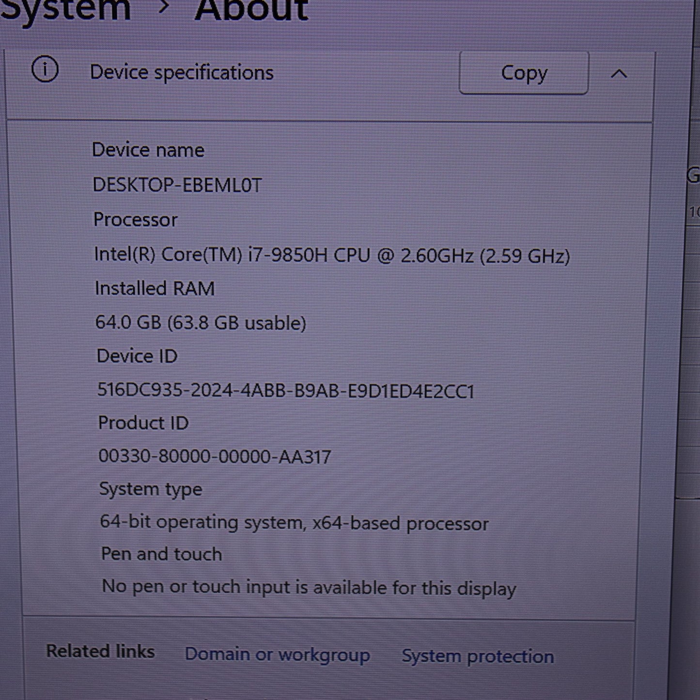Click the info icon beside Device specifications
Viewport: 700px width, 700px height.
click(45, 72)
